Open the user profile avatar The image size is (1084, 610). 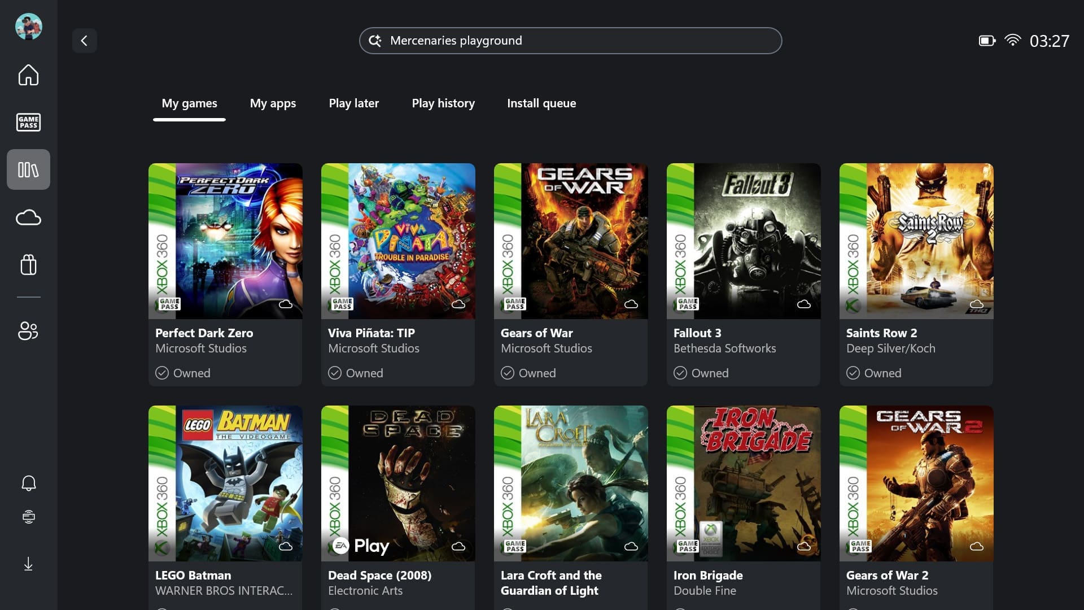click(x=28, y=27)
